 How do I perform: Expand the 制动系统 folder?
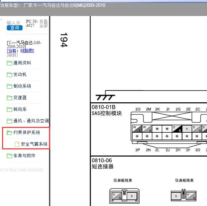coord(22,86)
